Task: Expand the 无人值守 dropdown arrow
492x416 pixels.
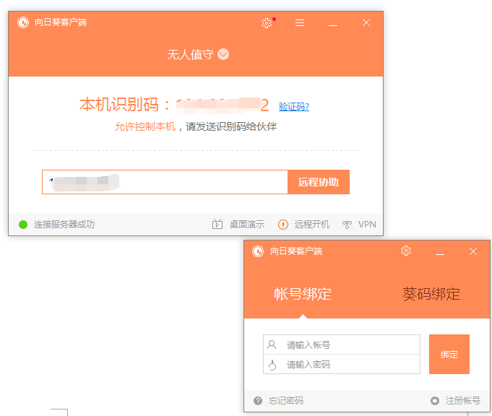Action: (223, 54)
